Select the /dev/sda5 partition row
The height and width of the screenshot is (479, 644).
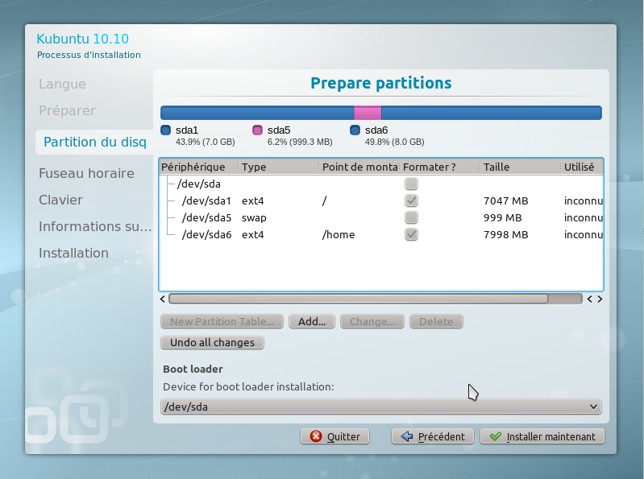point(381,218)
